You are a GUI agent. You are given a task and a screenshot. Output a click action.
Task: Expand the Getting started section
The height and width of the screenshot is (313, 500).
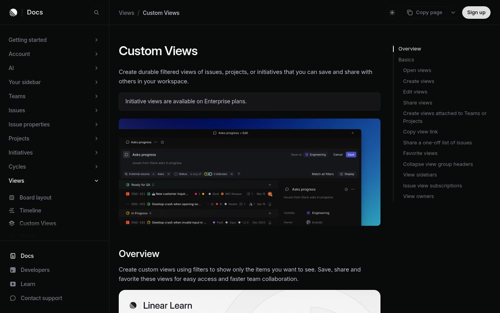point(54,40)
